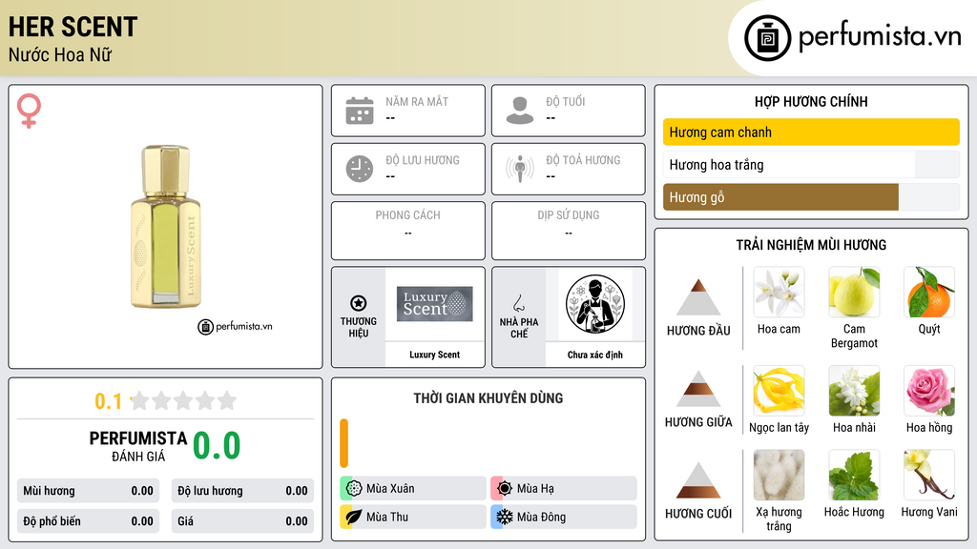The image size is (977, 549).
Task: Click the brown Hương gỗ accord bar
Action: pyautogui.click(x=811, y=197)
